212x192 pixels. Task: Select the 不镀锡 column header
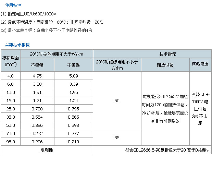click(x=37, y=65)
